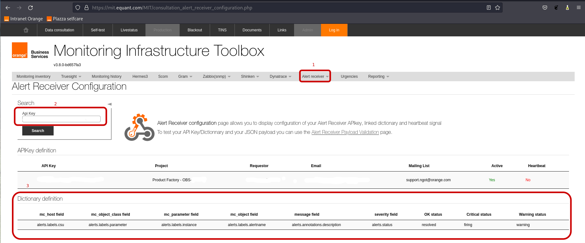
Task: Click the OK status value resolved
Action: pyautogui.click(x=429, y=225)
